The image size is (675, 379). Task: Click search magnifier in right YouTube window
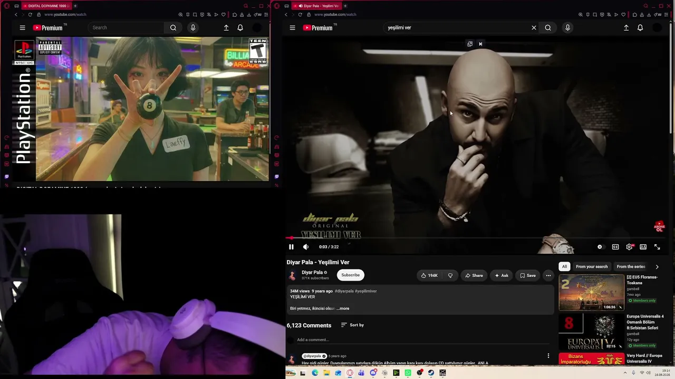tap(548, 28)
